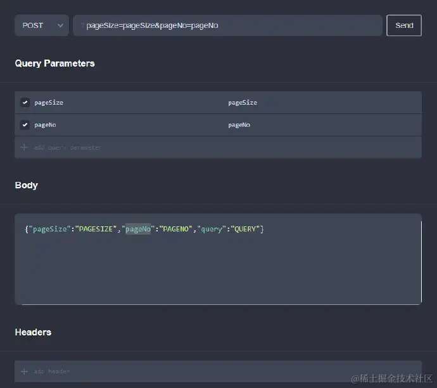The height and width of the screenshot is (388, 437).
Task: Click the Headers section heading
Action: point(33,332)
